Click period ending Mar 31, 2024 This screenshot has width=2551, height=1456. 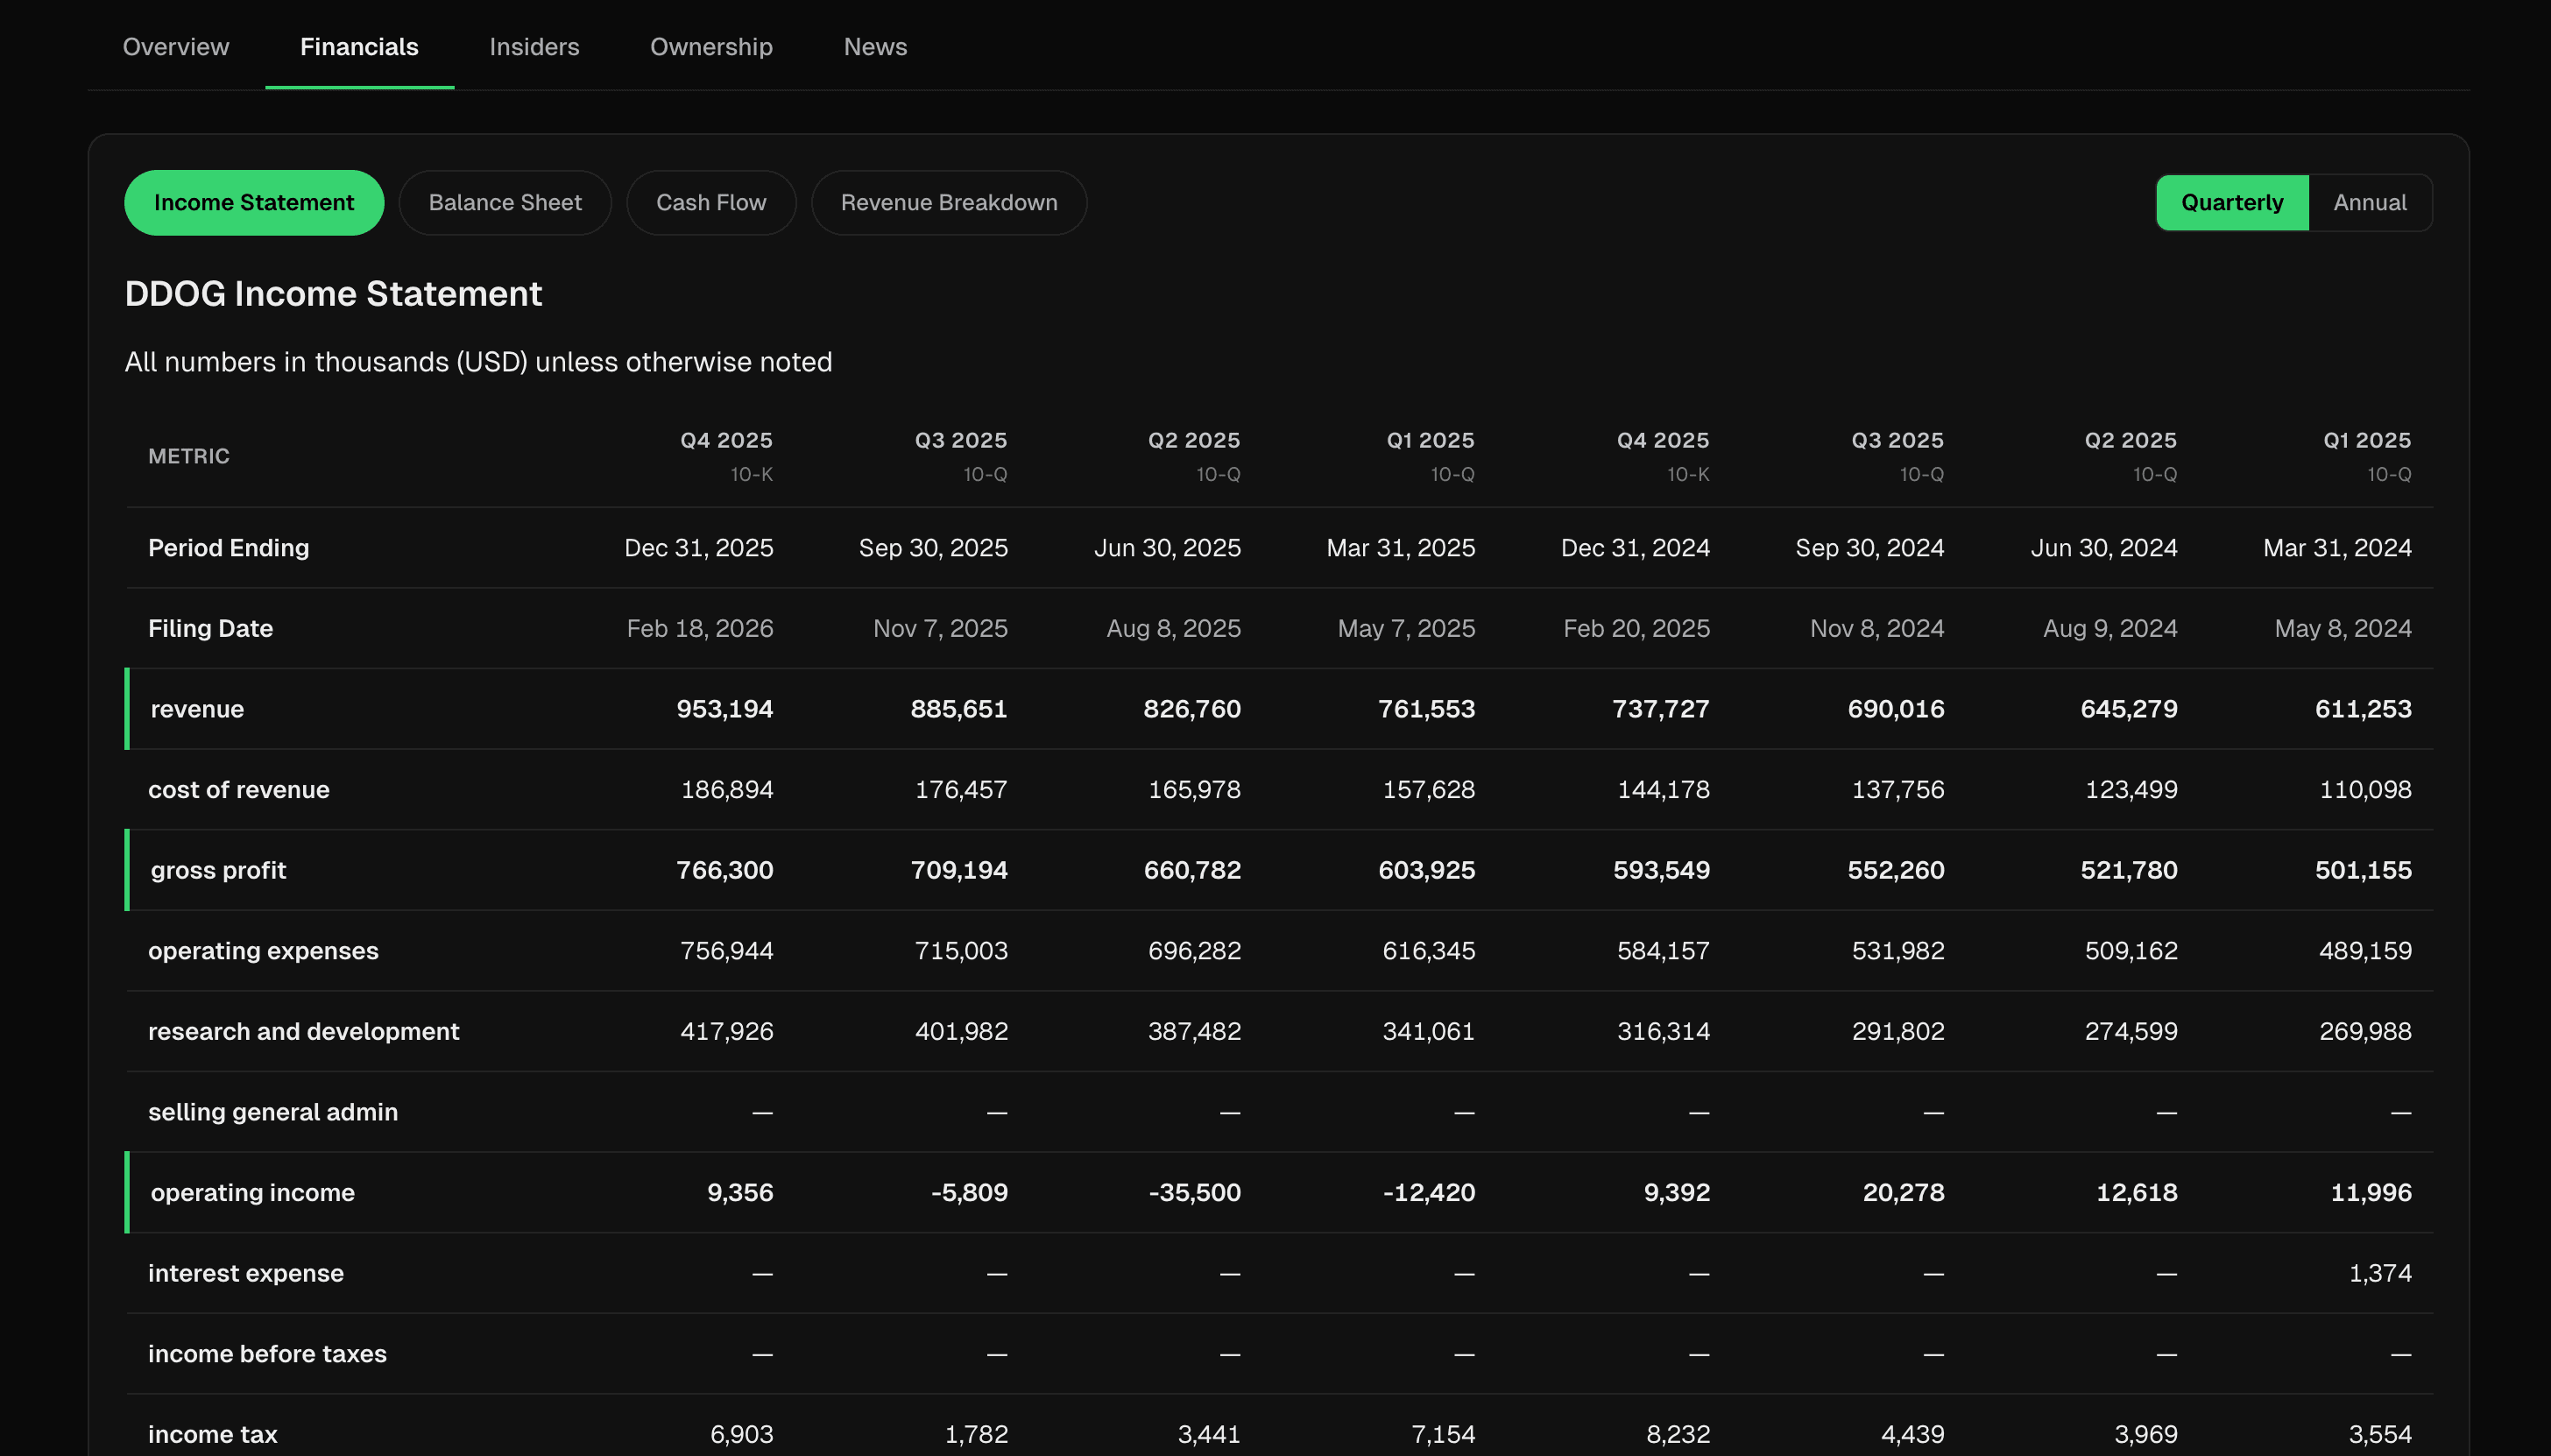[x=2337, y=548]
